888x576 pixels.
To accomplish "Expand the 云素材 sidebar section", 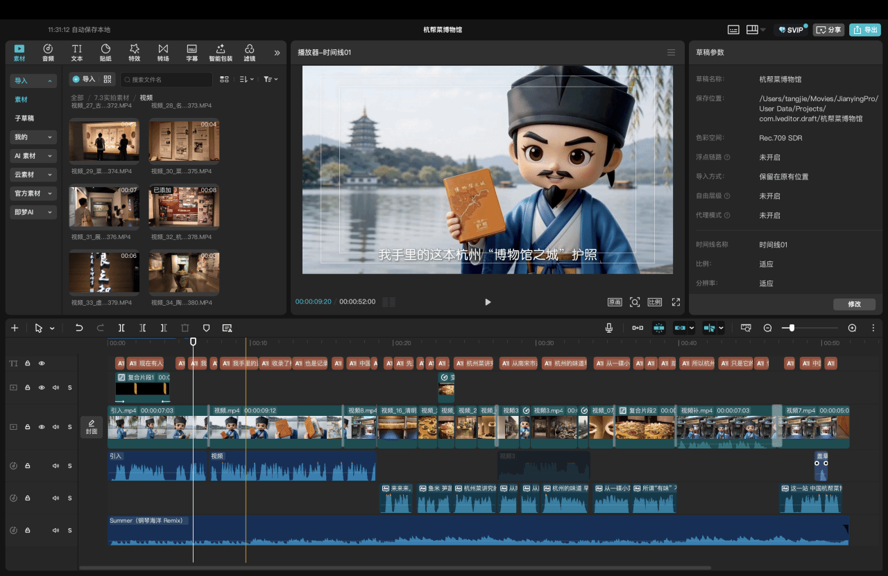I will (x=33, y=175).
